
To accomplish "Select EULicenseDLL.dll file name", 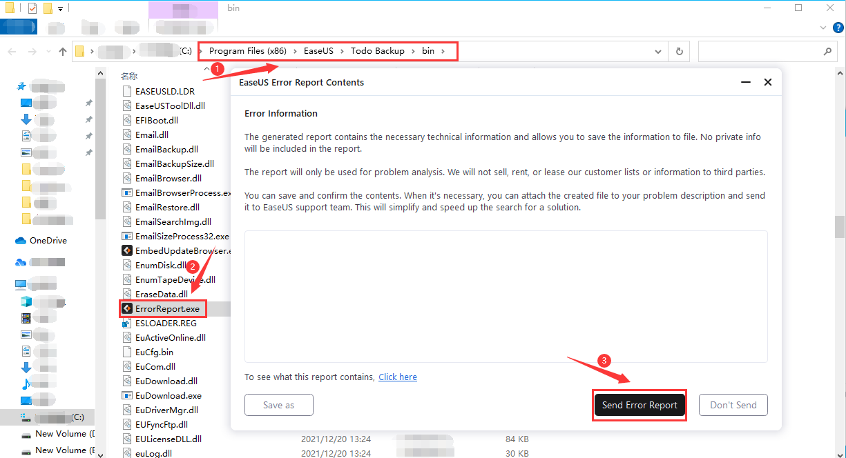I will (x=169, y=439).
